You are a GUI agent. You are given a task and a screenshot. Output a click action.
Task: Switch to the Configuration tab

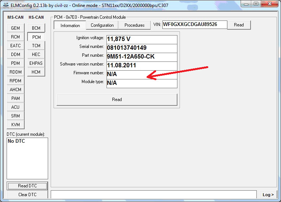point(102,25)
